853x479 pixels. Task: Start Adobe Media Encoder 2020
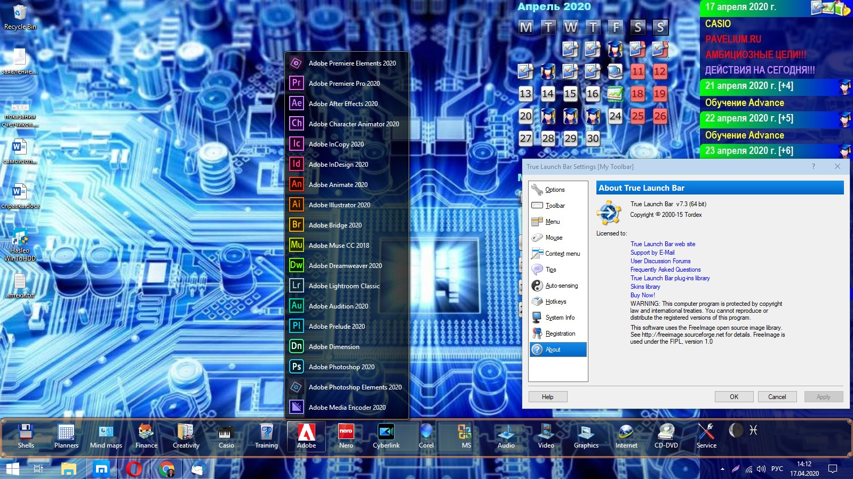click(x=347, y=407)
